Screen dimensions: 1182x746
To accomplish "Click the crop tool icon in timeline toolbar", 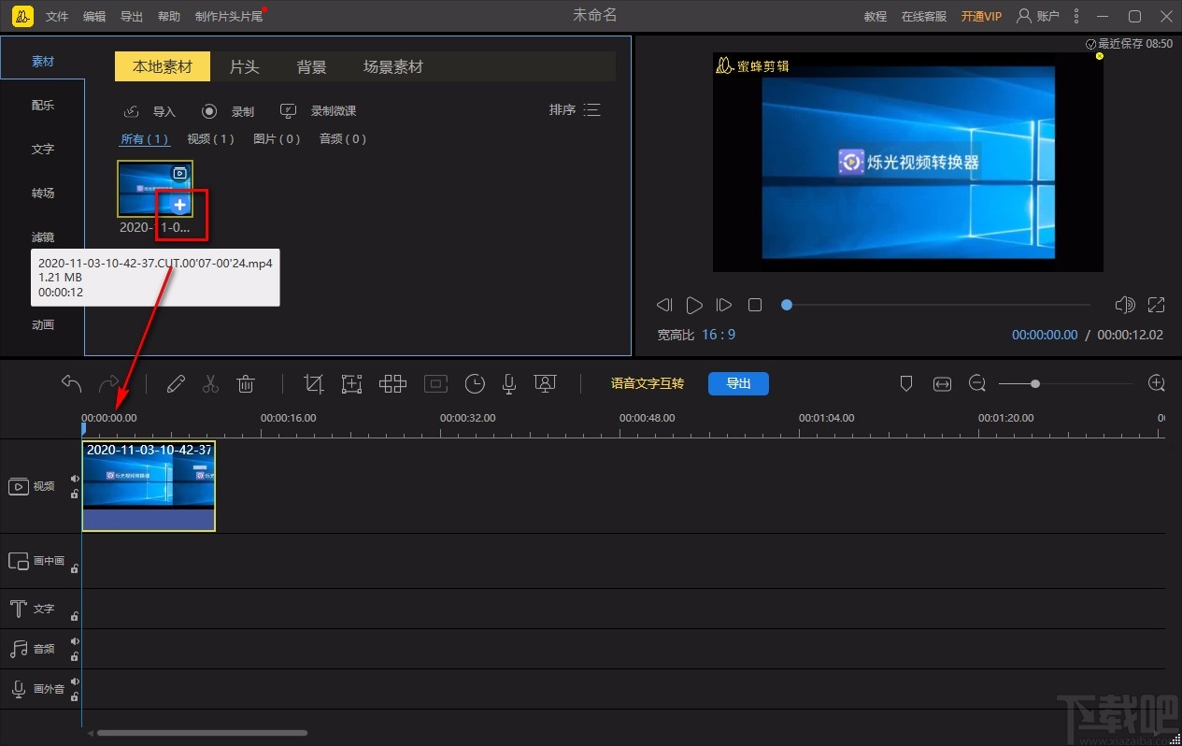I will [x=314, y=383].
